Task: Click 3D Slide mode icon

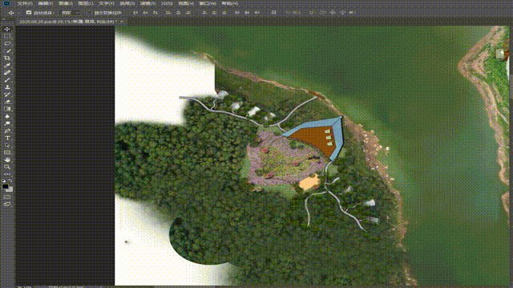Action: [x=342, y=13]
